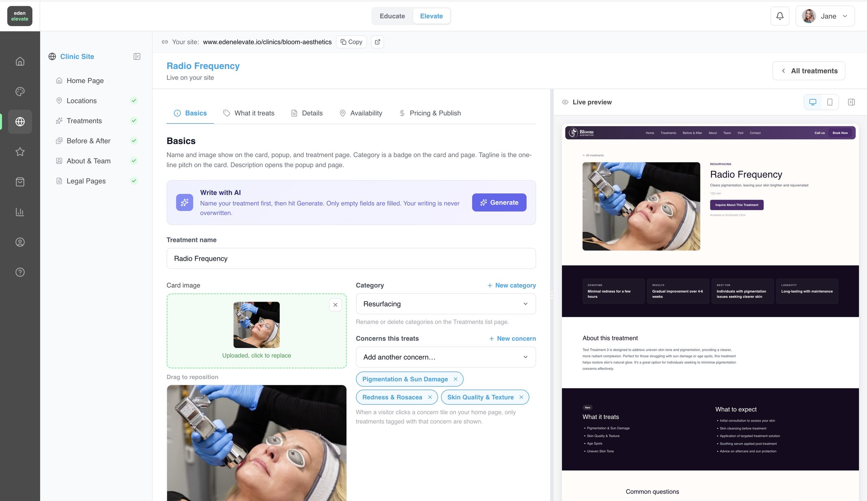Collapse the Clinic Site sidebar panel
867x501 pixels.
137,56
